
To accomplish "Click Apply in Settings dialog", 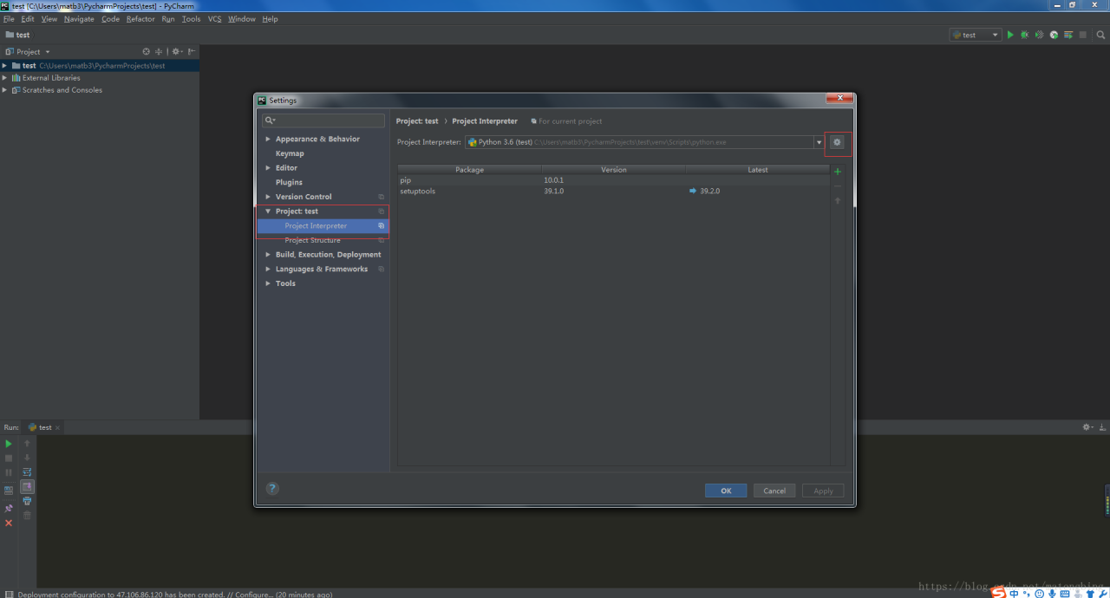I will coord(823,491).
